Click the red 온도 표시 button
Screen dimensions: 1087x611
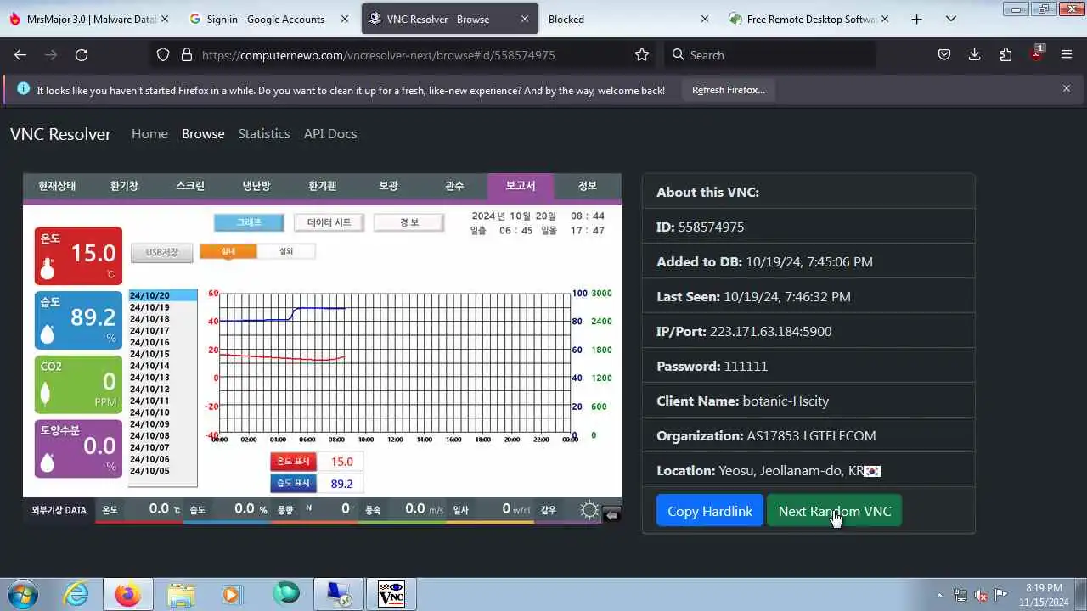[293, 462]
